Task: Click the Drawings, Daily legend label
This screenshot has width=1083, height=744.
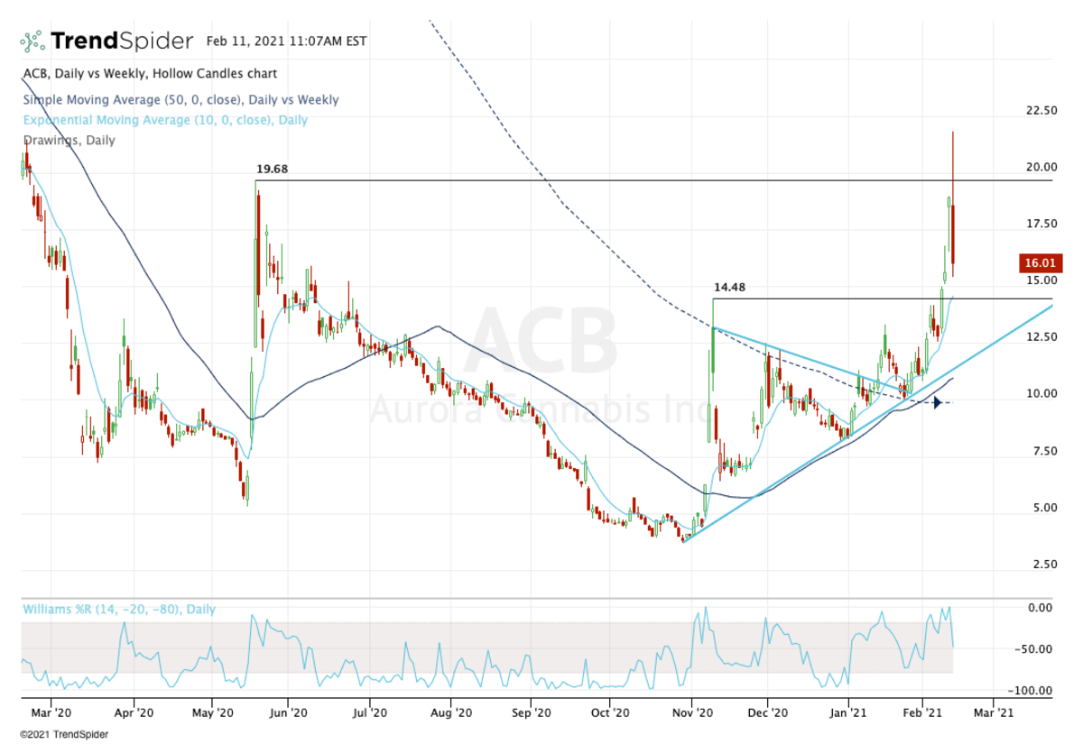Action: point(68,140)
